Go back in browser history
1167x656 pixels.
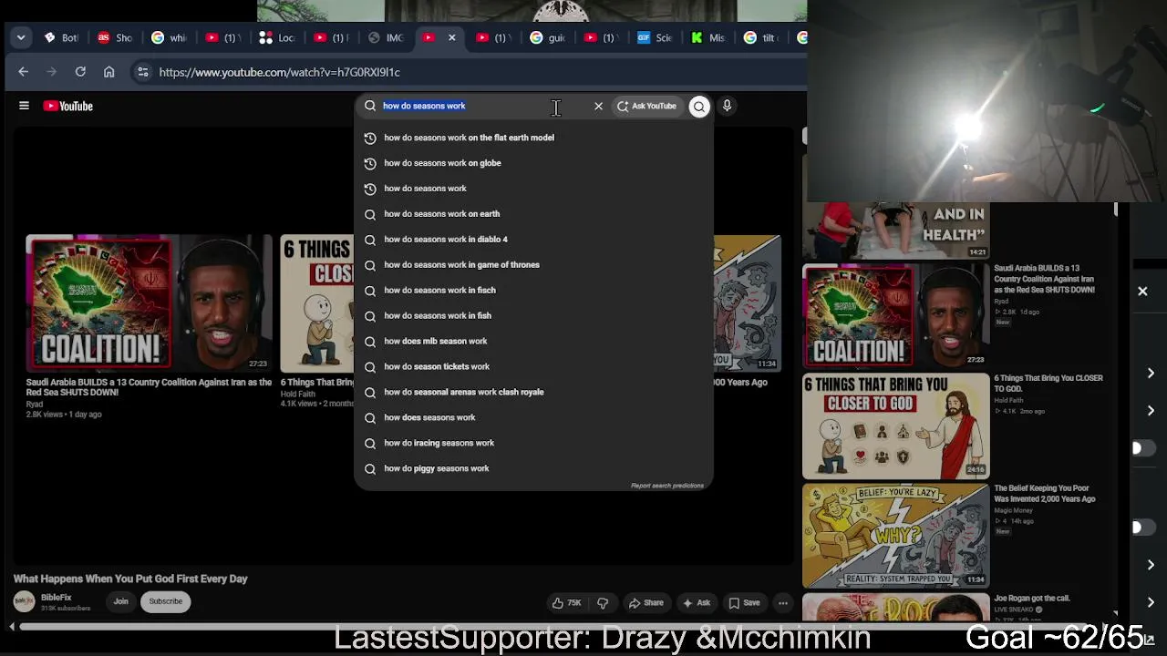coord(24,72)
